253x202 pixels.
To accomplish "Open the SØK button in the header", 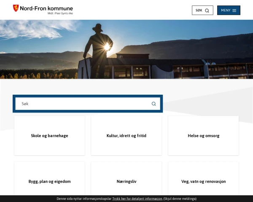I will pyautogui.click(x=202, y=10).
